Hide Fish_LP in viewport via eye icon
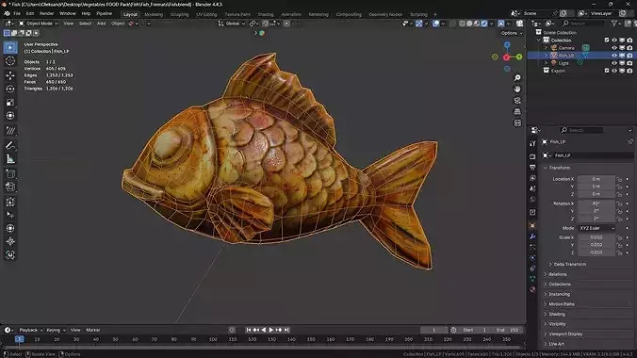This screenshot has width=637, height=358. coord(614,56)
